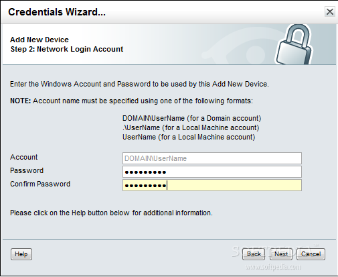The width and height of the screenshot is (338, 277).
Task: Click the plain UserName Local Machine format line
Action: [189, 137]
